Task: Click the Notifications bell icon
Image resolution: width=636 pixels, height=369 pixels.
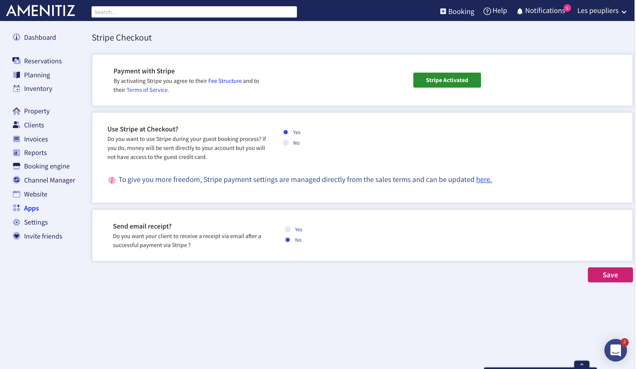Action: (519, 11)
